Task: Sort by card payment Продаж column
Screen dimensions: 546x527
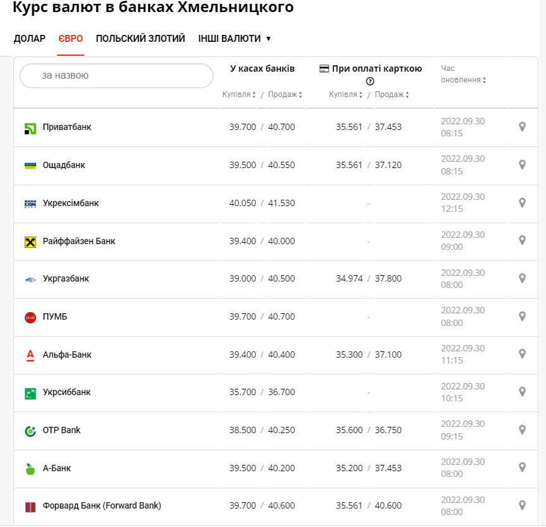Action: pos(391,94)
